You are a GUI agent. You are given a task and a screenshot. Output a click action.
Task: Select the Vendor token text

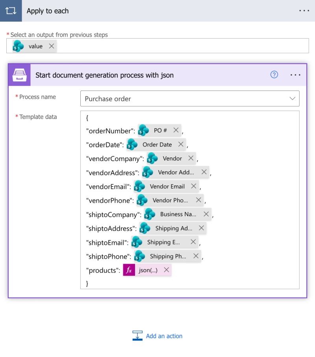coord(172,159)
